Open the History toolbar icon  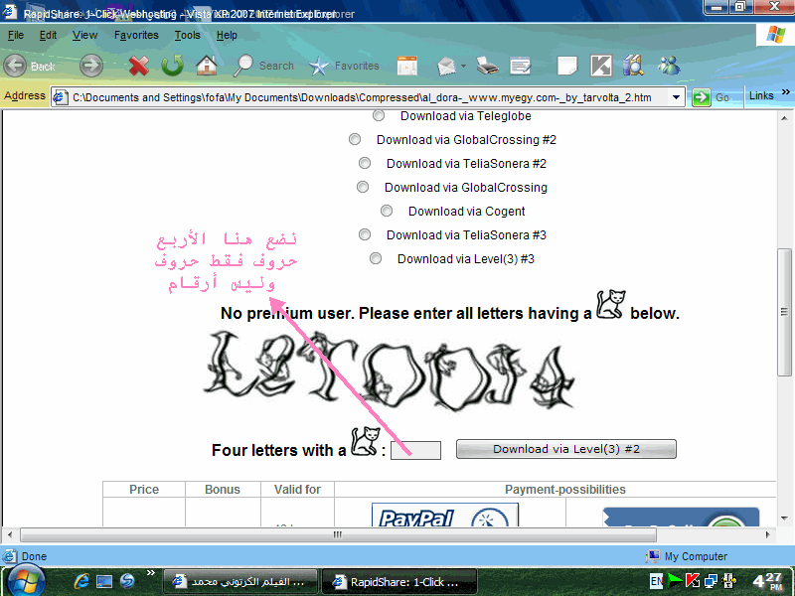[407, 66]
